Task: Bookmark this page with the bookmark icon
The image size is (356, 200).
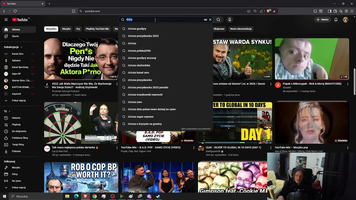Action: coord(73,11)
